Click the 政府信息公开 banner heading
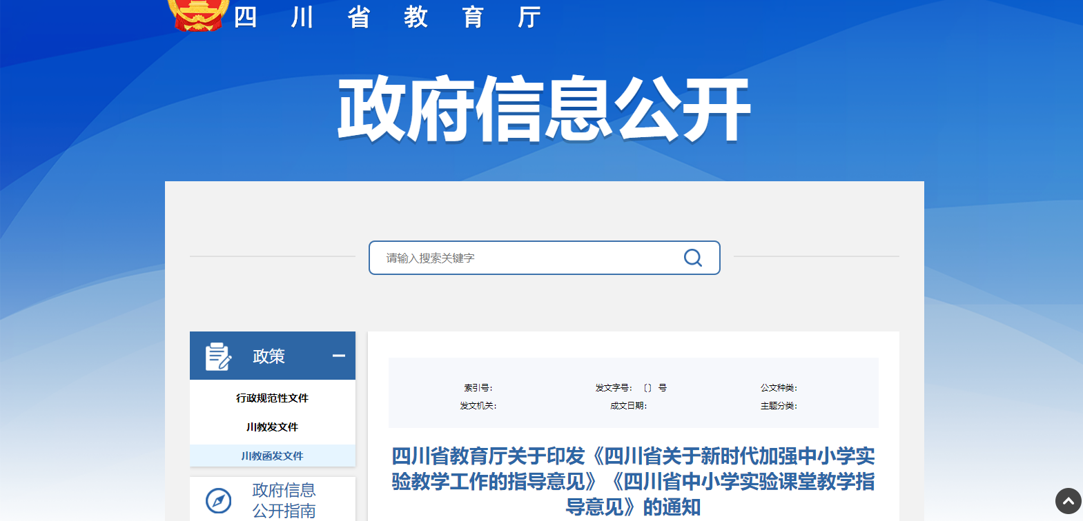 543,109
